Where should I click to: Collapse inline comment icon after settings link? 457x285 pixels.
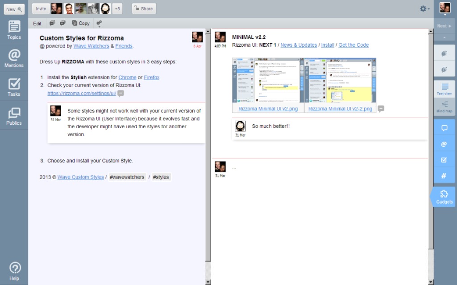[x=120, y=94]
